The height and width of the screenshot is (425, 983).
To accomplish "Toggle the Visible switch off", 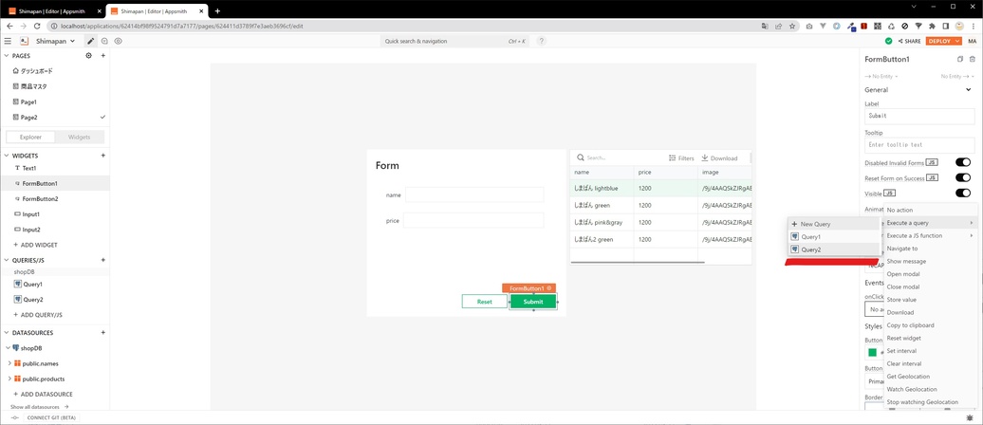I will [962, 193].
